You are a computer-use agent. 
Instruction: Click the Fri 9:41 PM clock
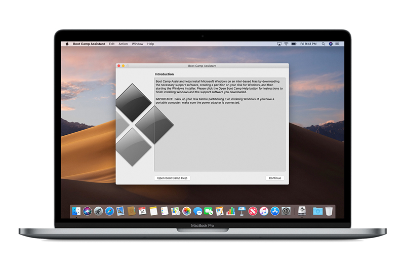pos(308,44)
